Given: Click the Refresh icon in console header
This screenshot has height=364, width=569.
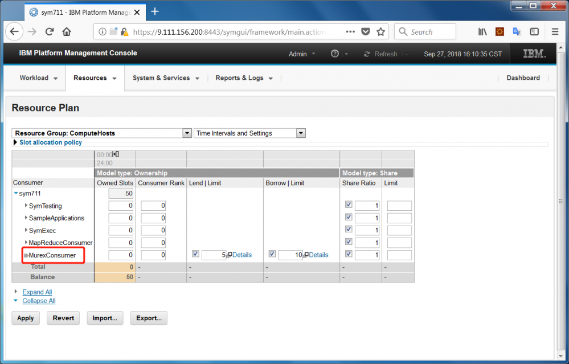Looking at the screenshot, I should [x=367, y=54].
